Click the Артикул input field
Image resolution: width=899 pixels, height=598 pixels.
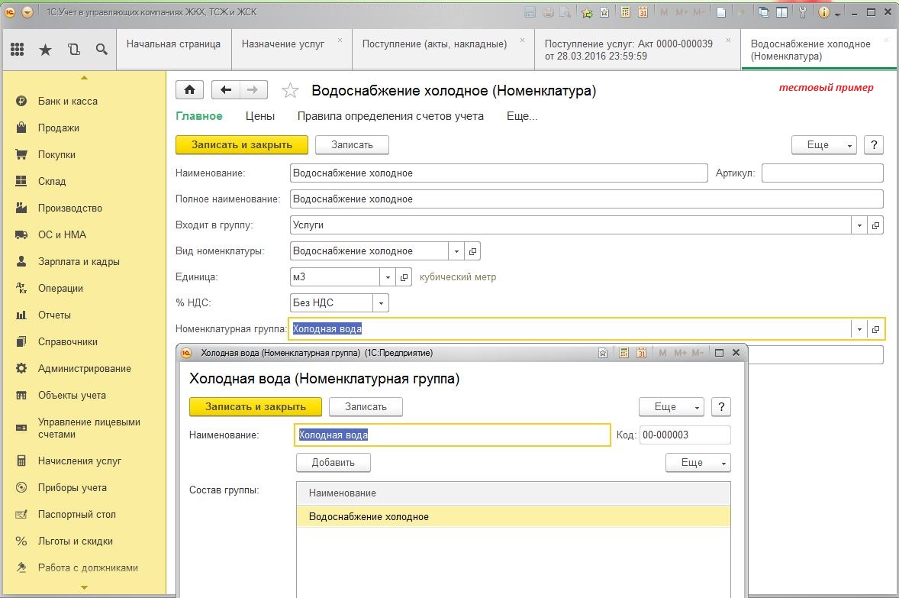[x=822, y=173]
